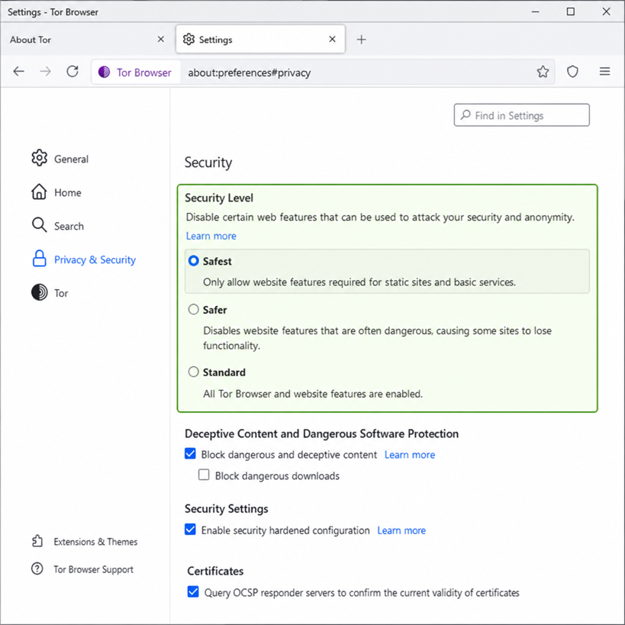The image size is (625, 625).
Task: Maximize the Tor Browser window
Action: tap(570, 11)
